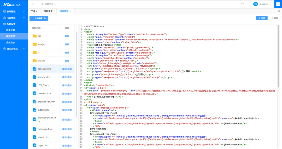Screen dimensions: 282x149
Task: Expand the 内容管理 sidebar menu
Action: 14,18
